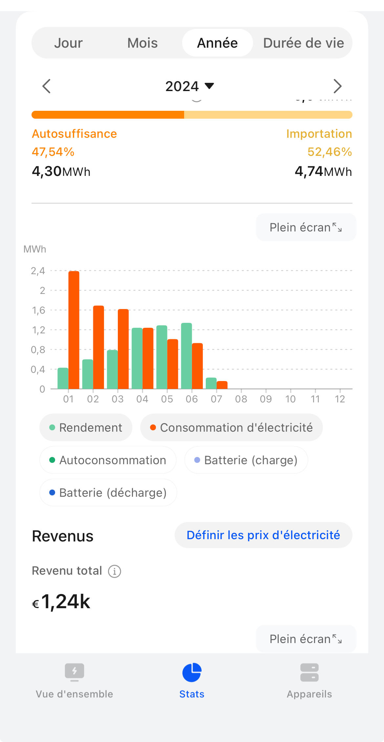The width and height of the screenshot is (384, 742).
Task: Open the 2024 year dropdown
Action: (x=189, y=86)
